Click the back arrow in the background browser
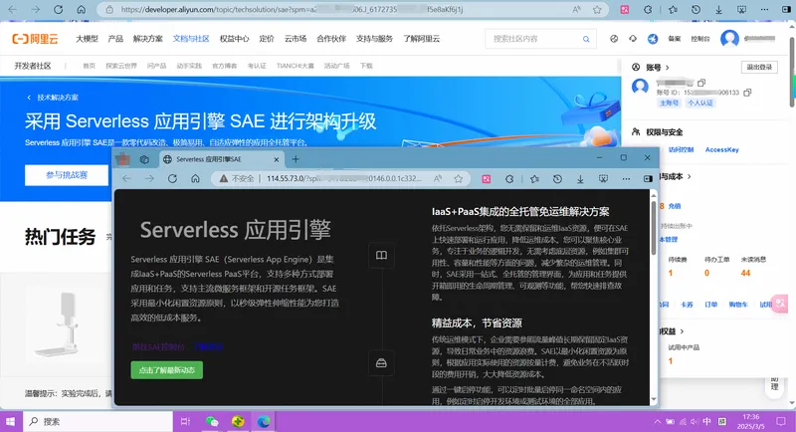 13,10
